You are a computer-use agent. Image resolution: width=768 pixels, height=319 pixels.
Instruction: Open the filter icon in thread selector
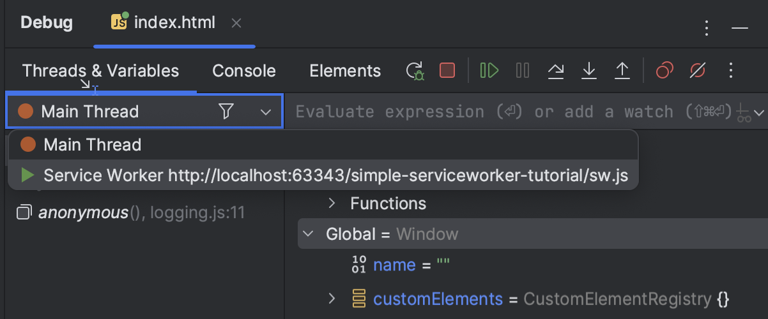(226, 112)
